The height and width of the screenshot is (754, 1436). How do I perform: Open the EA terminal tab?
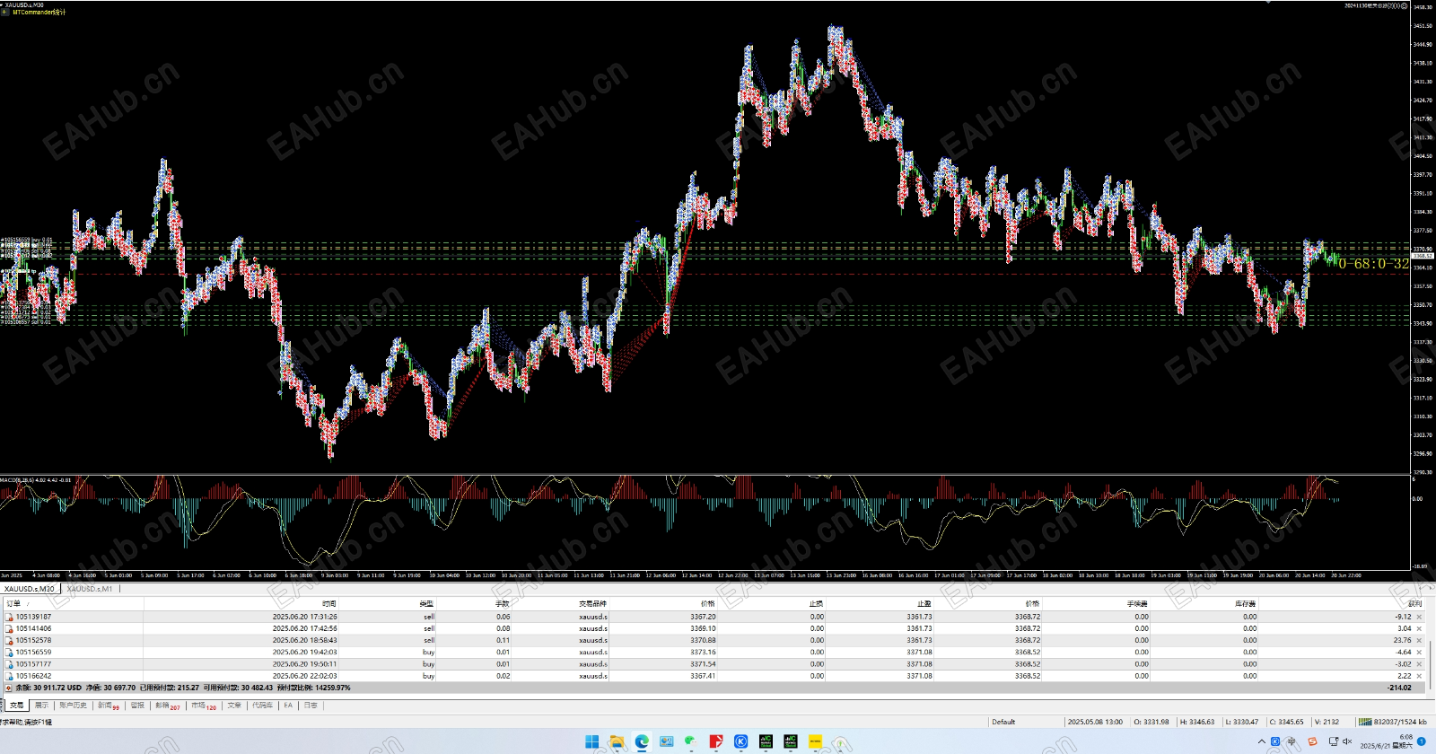288,706
